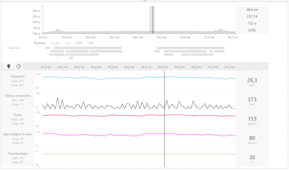289x170 pixels.
Task: Open the Пульс metric row label
Action: (17, 115)
